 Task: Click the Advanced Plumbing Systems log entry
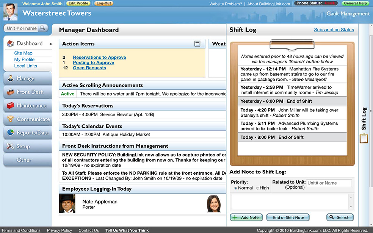click(292, 126)
